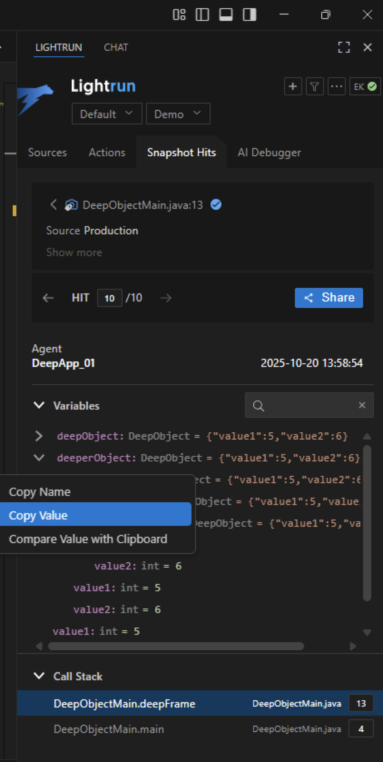Open the Default dropdown
Image resolution: width=383 pixels, height=762 pixels.
point(107,114)
